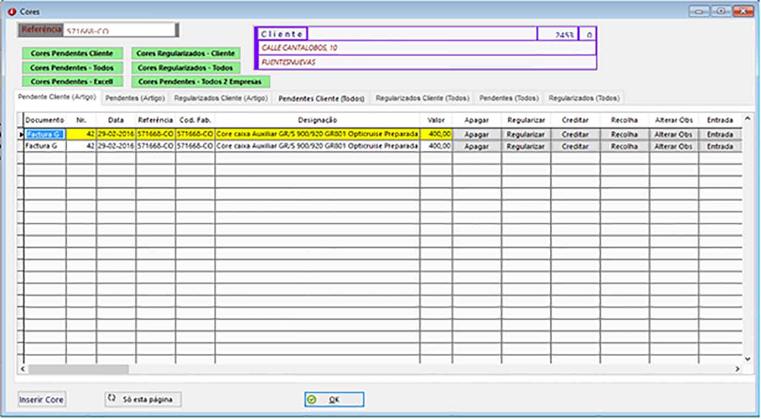Click the Referência column header in grid
The width and height of the screenshot is (761, 419).
point(155,120)
